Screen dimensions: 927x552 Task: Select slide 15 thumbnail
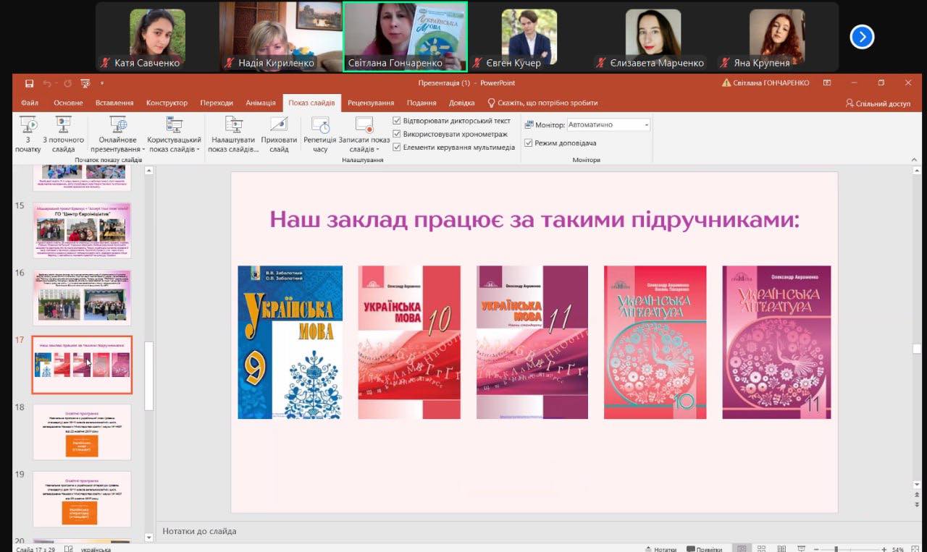click(82, 230)
